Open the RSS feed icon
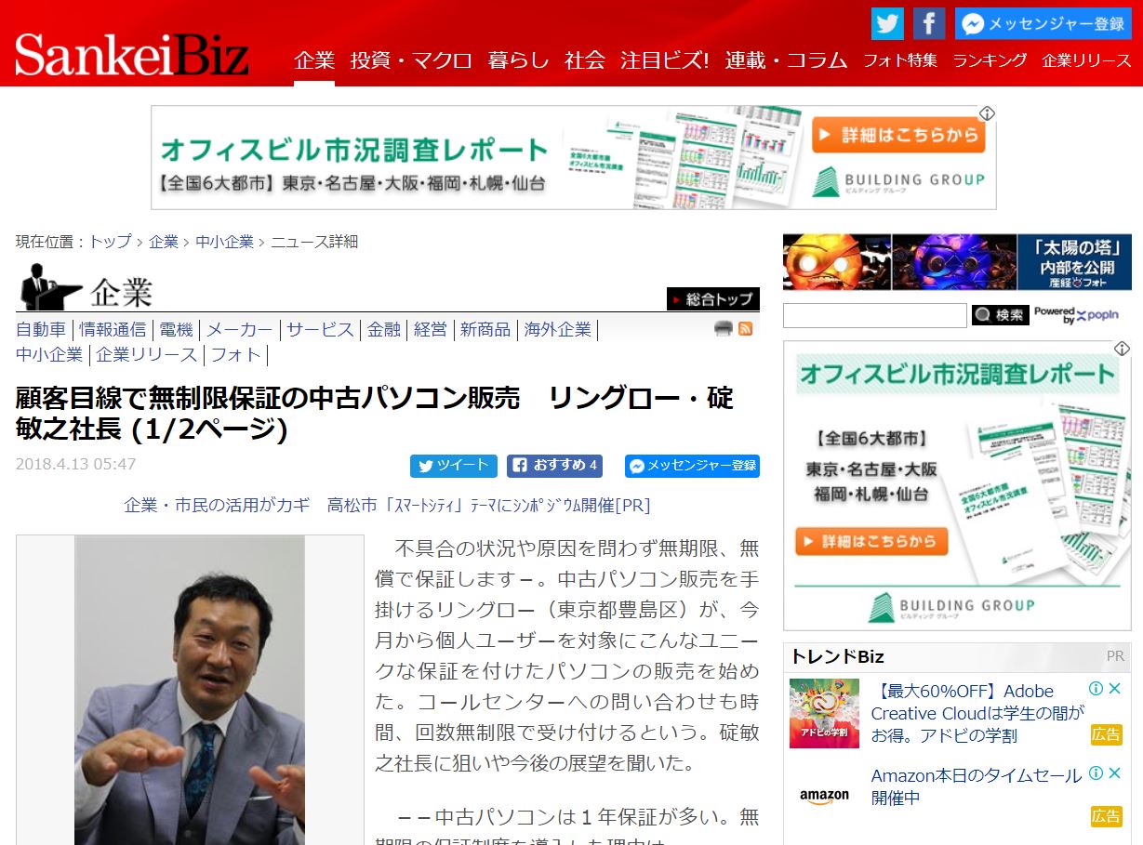The image size is (1143, 845). point(745,328)
